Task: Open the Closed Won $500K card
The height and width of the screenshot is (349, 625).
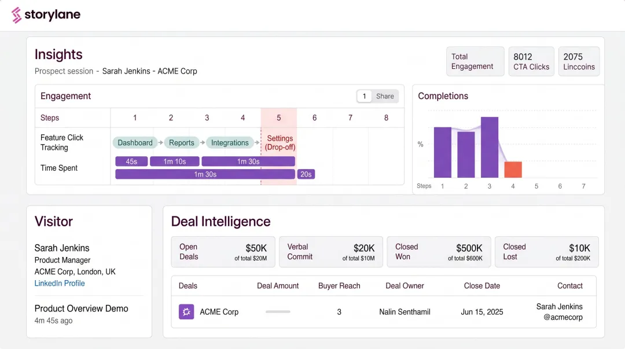Action: pos(439,252)
